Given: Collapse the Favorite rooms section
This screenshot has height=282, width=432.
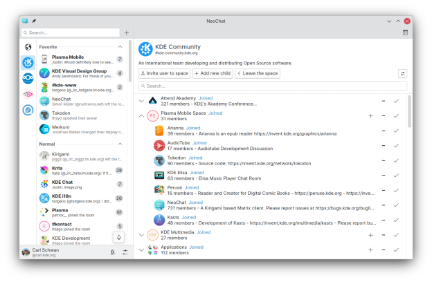Looking at the screenshot, I should (x=120, y=47).
